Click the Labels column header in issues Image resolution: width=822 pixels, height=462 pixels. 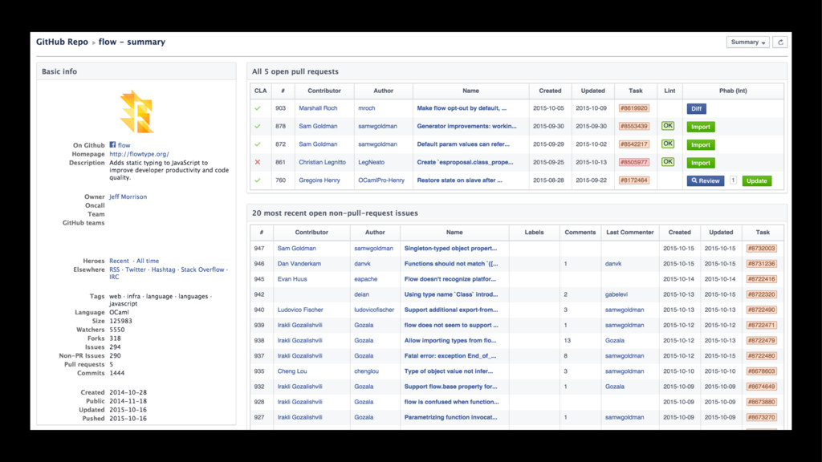pyautogui.click(x=534, y=232)
